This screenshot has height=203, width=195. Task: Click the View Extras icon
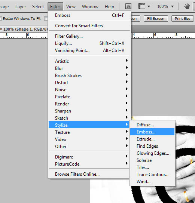(142, 6)
